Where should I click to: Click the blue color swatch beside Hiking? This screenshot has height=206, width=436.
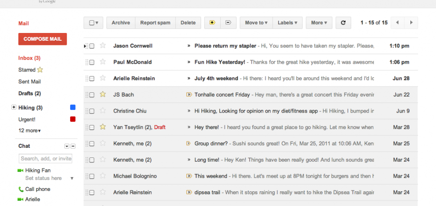pos(73,108)
